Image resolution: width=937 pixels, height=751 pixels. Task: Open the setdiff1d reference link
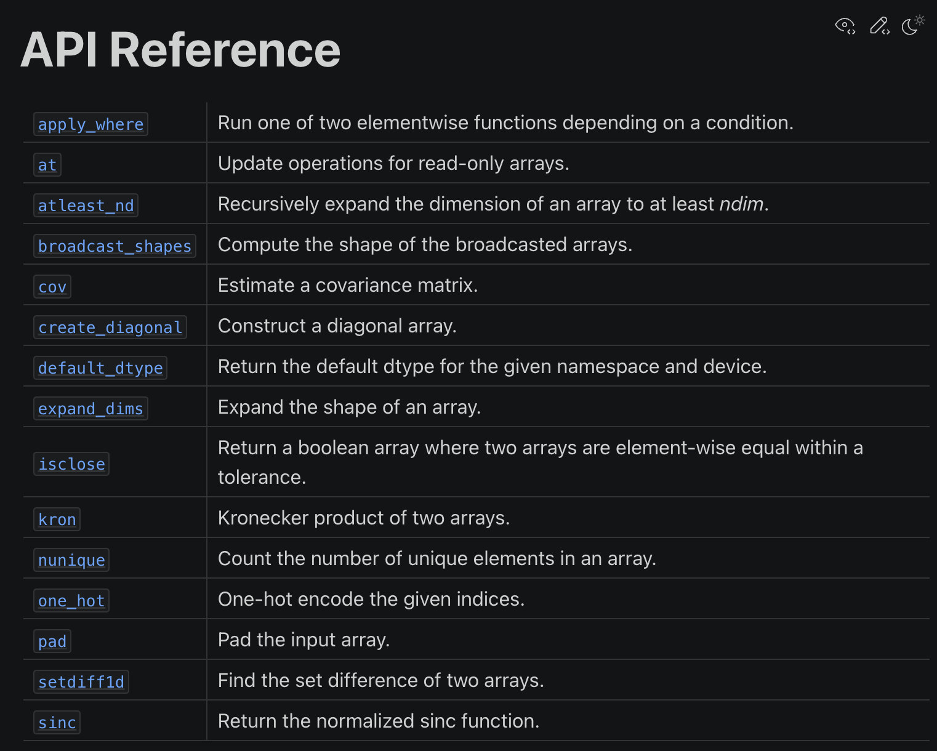pyautogui.click(x=81, y=682)
